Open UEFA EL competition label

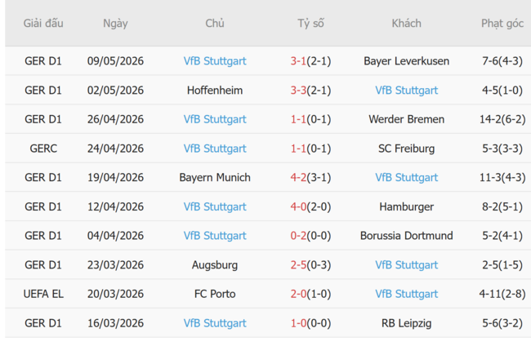pos(43,294)
